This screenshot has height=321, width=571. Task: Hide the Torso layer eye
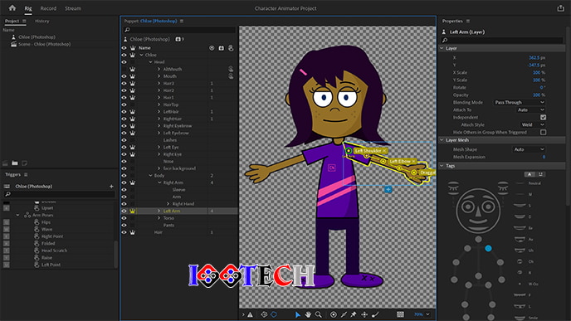(124, 218)
